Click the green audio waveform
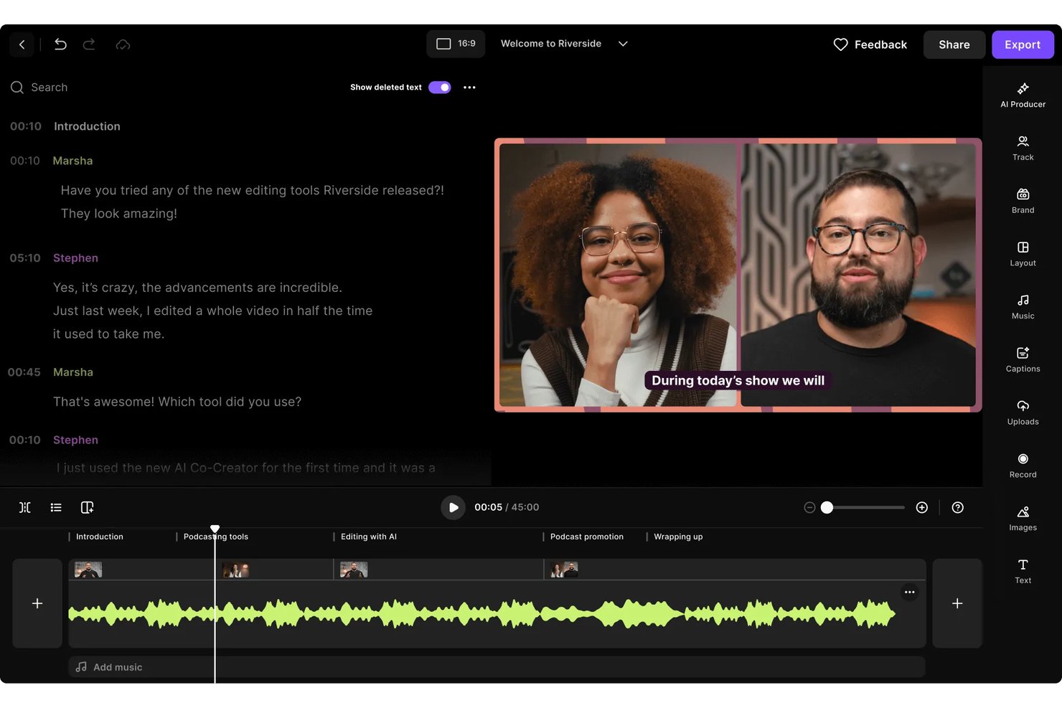The image size is (1062, 708). [x=481, y=614]
